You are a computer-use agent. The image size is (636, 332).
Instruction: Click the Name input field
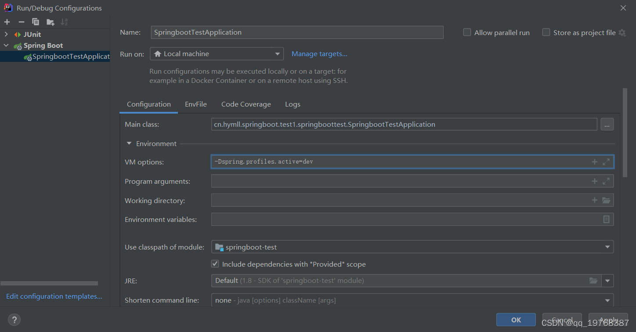(297, 32)
